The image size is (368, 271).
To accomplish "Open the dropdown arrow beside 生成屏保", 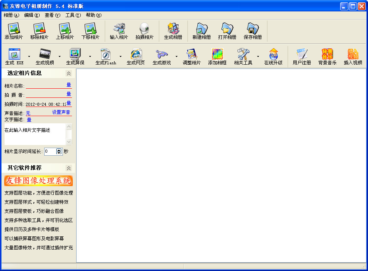I will click(90, 56).
